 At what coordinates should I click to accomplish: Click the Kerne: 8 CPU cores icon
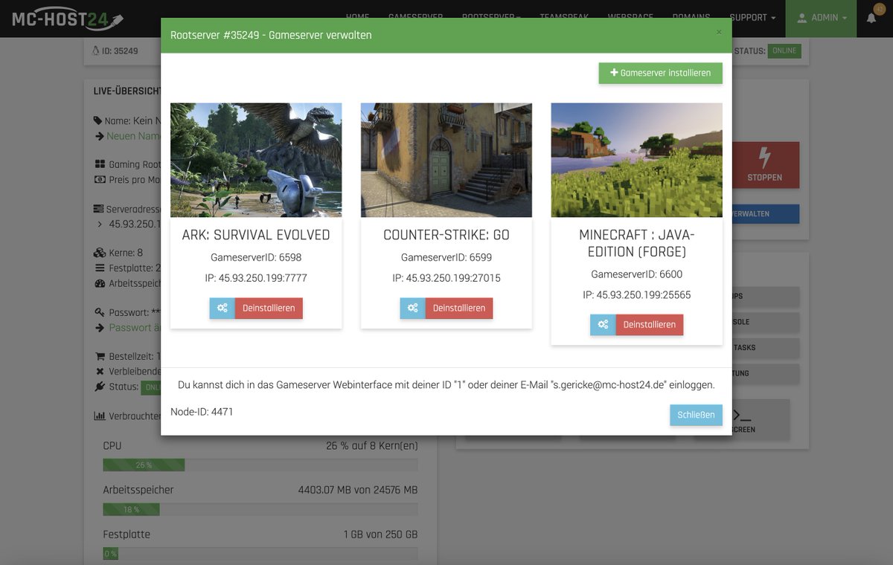click(x=100, y=253)
